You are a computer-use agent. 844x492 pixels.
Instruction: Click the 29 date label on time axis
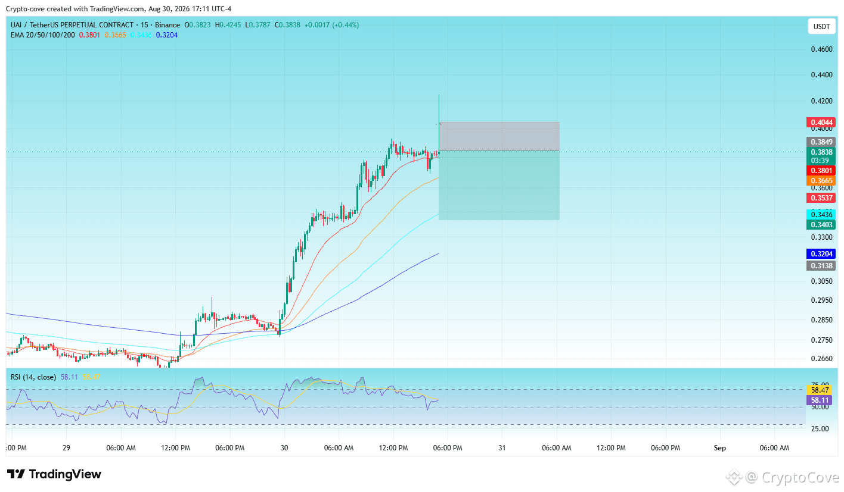tap(66, 448)
